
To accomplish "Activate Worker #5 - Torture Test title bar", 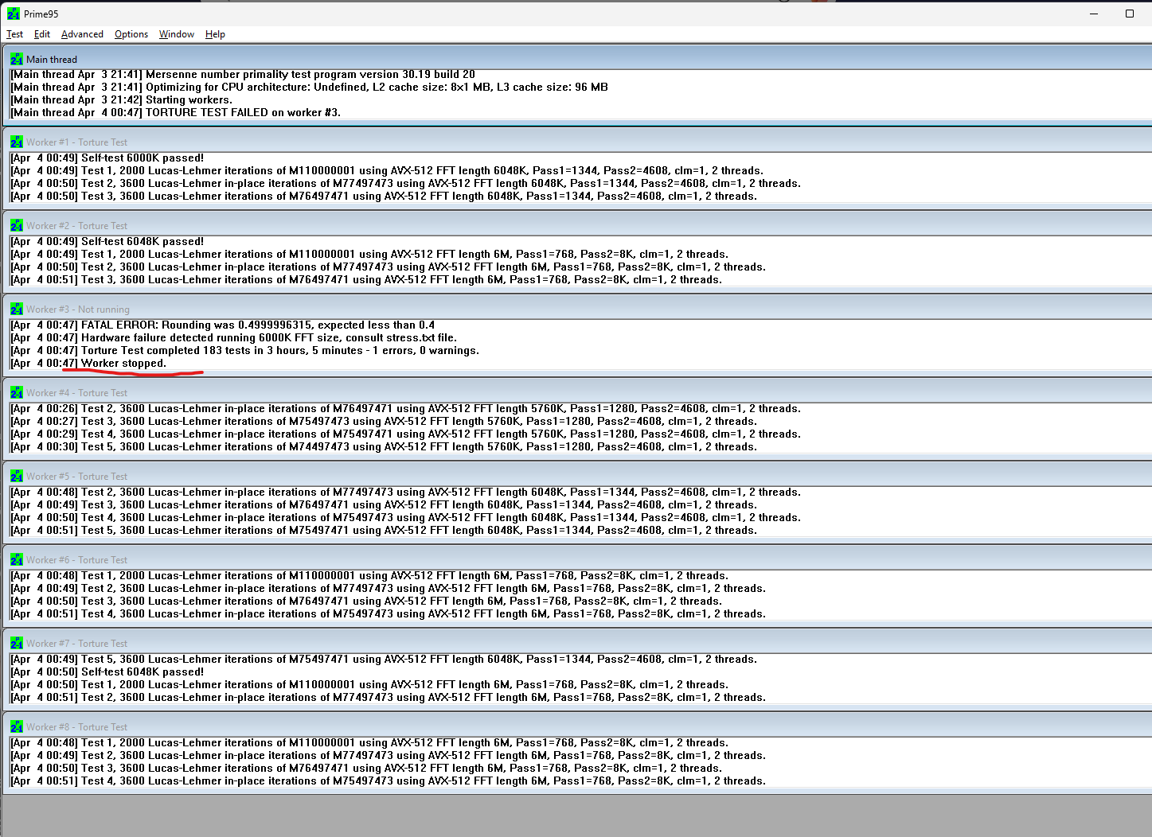I will (x=580, y=477).
